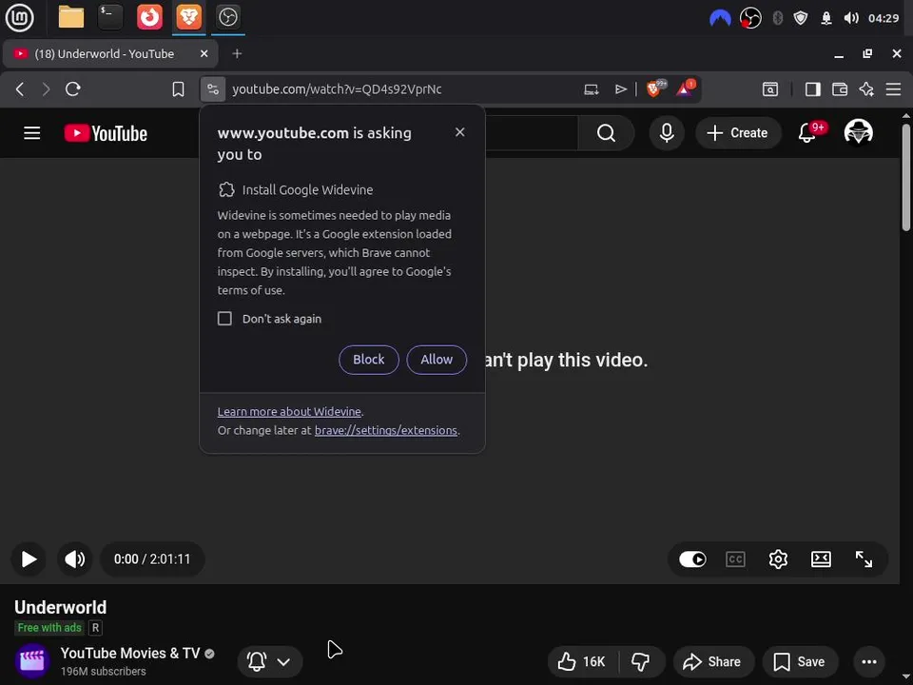
Task: Open the Files folder launcher
Action: point(71,17)
